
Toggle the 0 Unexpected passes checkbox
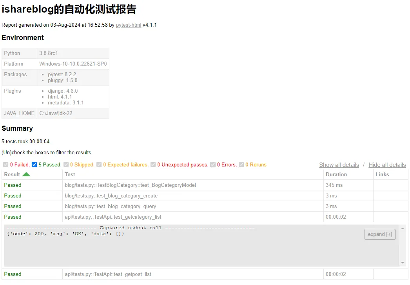point(153,165)
